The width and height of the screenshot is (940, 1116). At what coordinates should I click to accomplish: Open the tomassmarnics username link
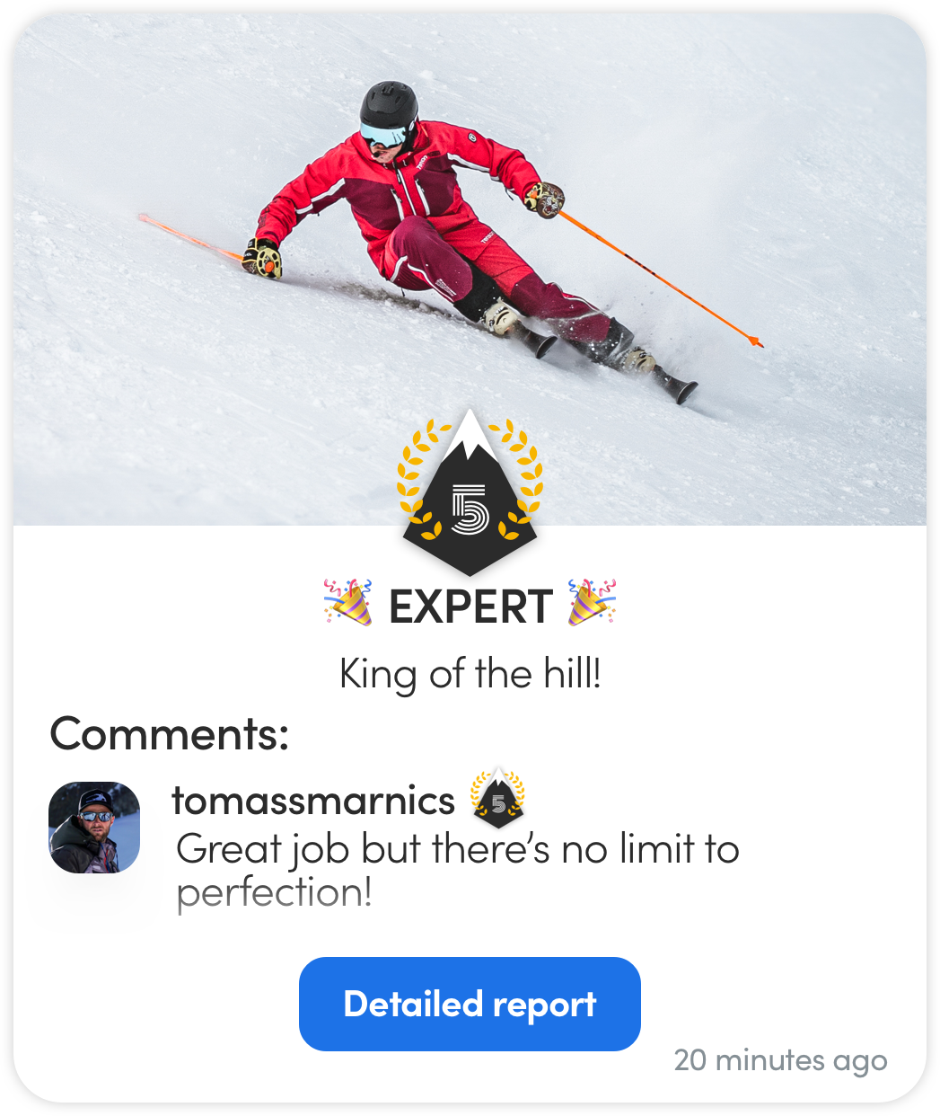tap(313, 800)
